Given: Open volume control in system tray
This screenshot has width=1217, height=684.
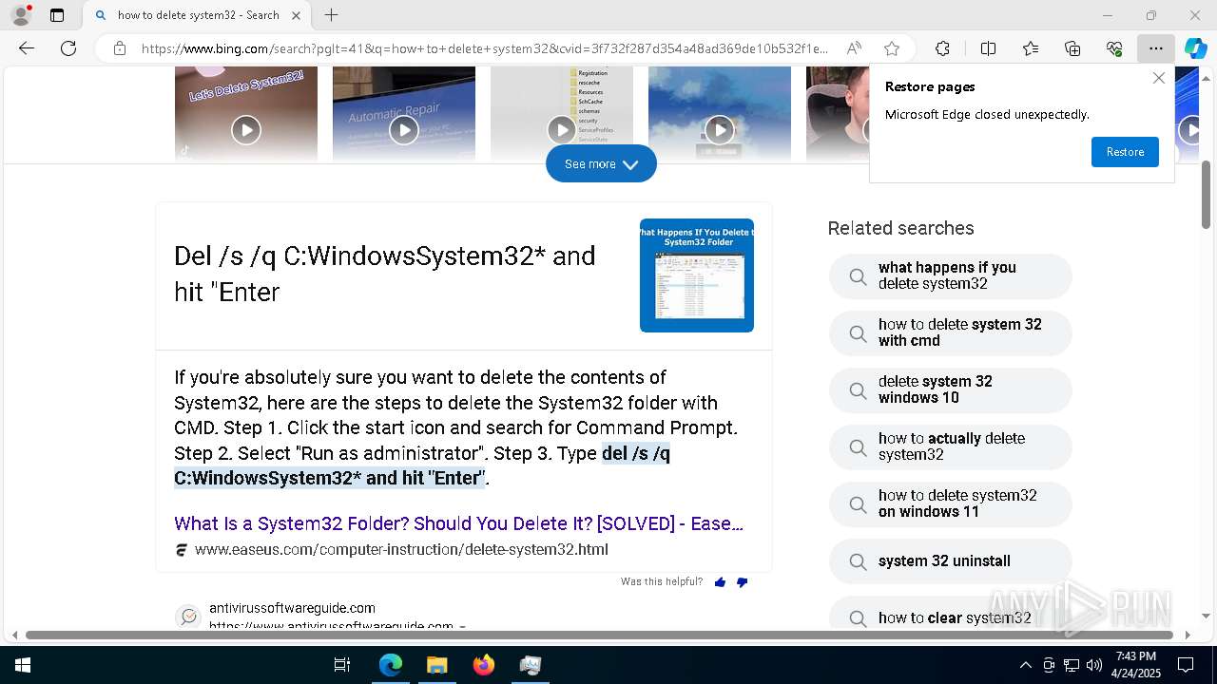Looking at the screenshot, I should [x=1094, y=665].
